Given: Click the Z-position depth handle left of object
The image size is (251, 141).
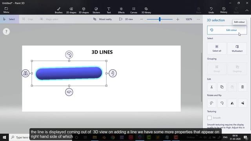Looking at the screenshot, I should 25,73.
